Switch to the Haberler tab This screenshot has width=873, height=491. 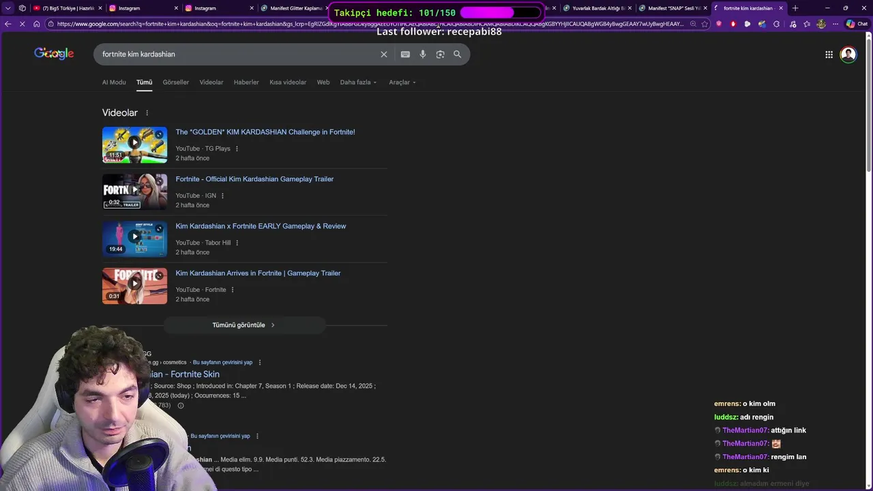pos(246,83)
